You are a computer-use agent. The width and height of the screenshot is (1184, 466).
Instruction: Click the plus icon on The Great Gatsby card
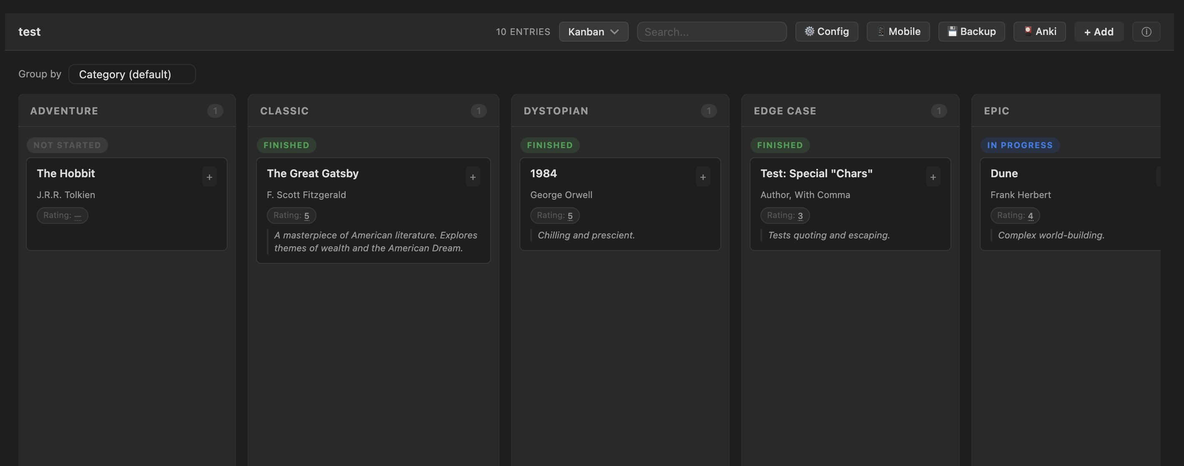pyautogui.click(x=472, y=177)
